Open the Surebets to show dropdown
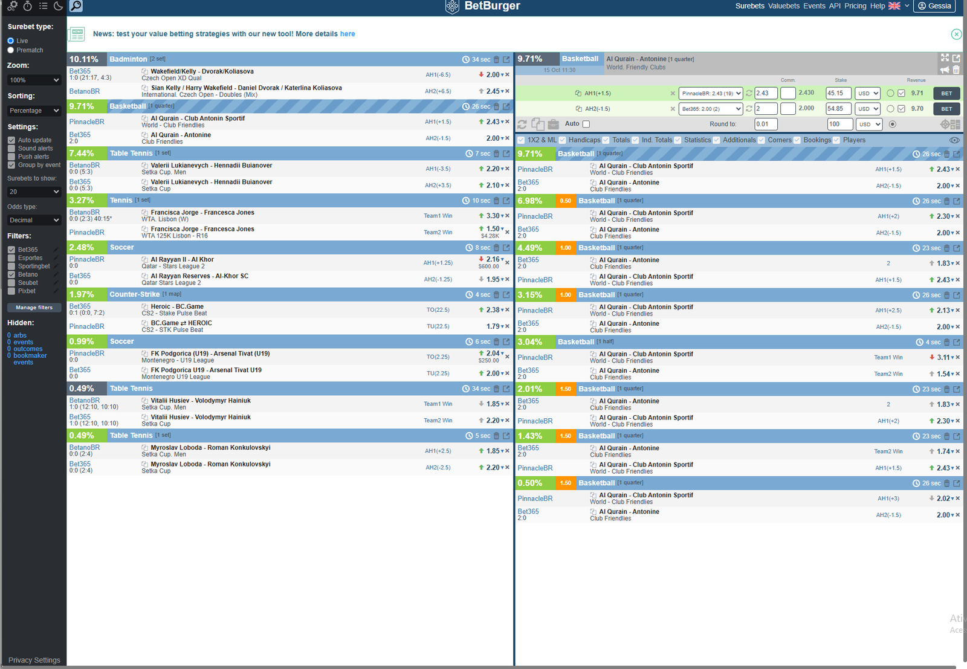967x669 pixels. click(34, 192)
